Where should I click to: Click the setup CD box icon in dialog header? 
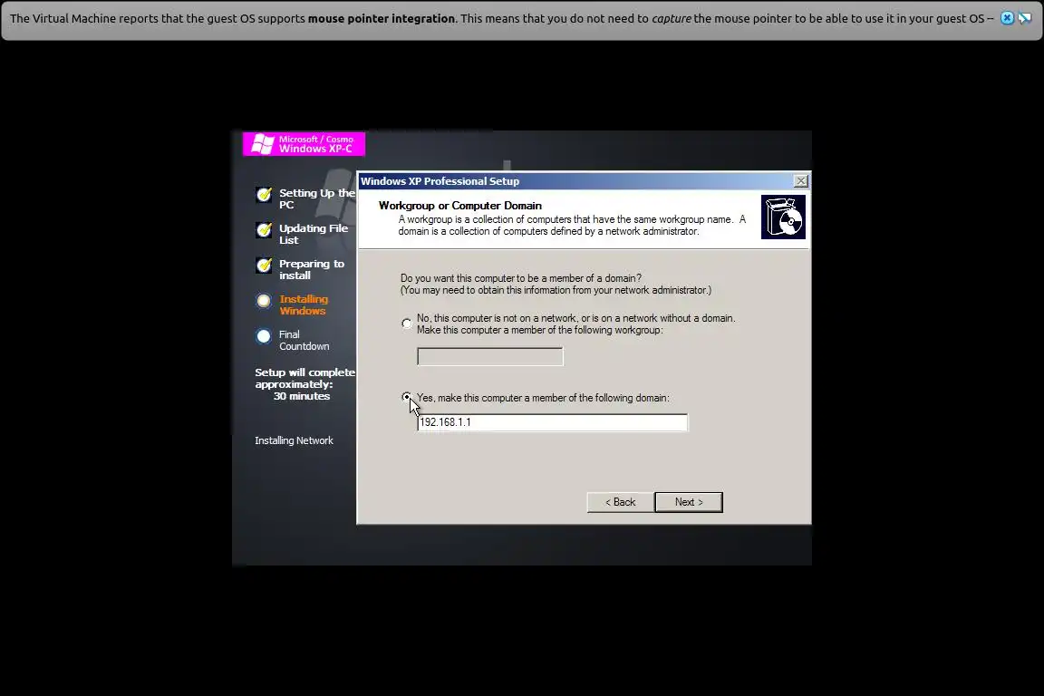click(783, 217)
